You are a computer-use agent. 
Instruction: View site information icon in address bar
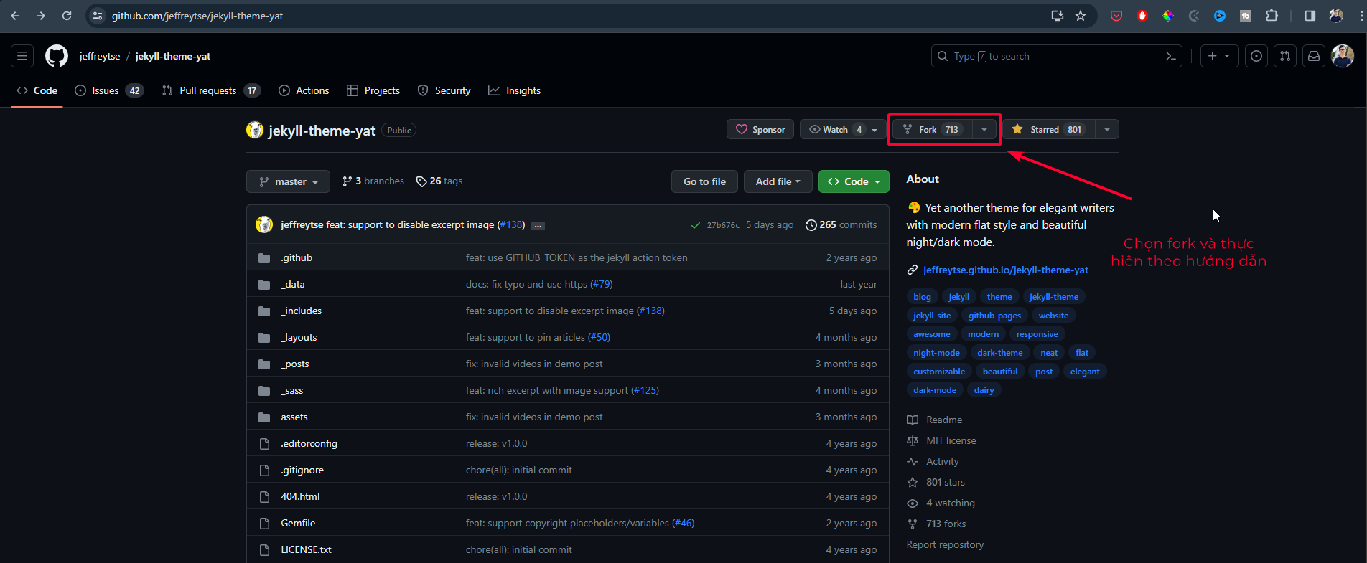coord(98,16)
